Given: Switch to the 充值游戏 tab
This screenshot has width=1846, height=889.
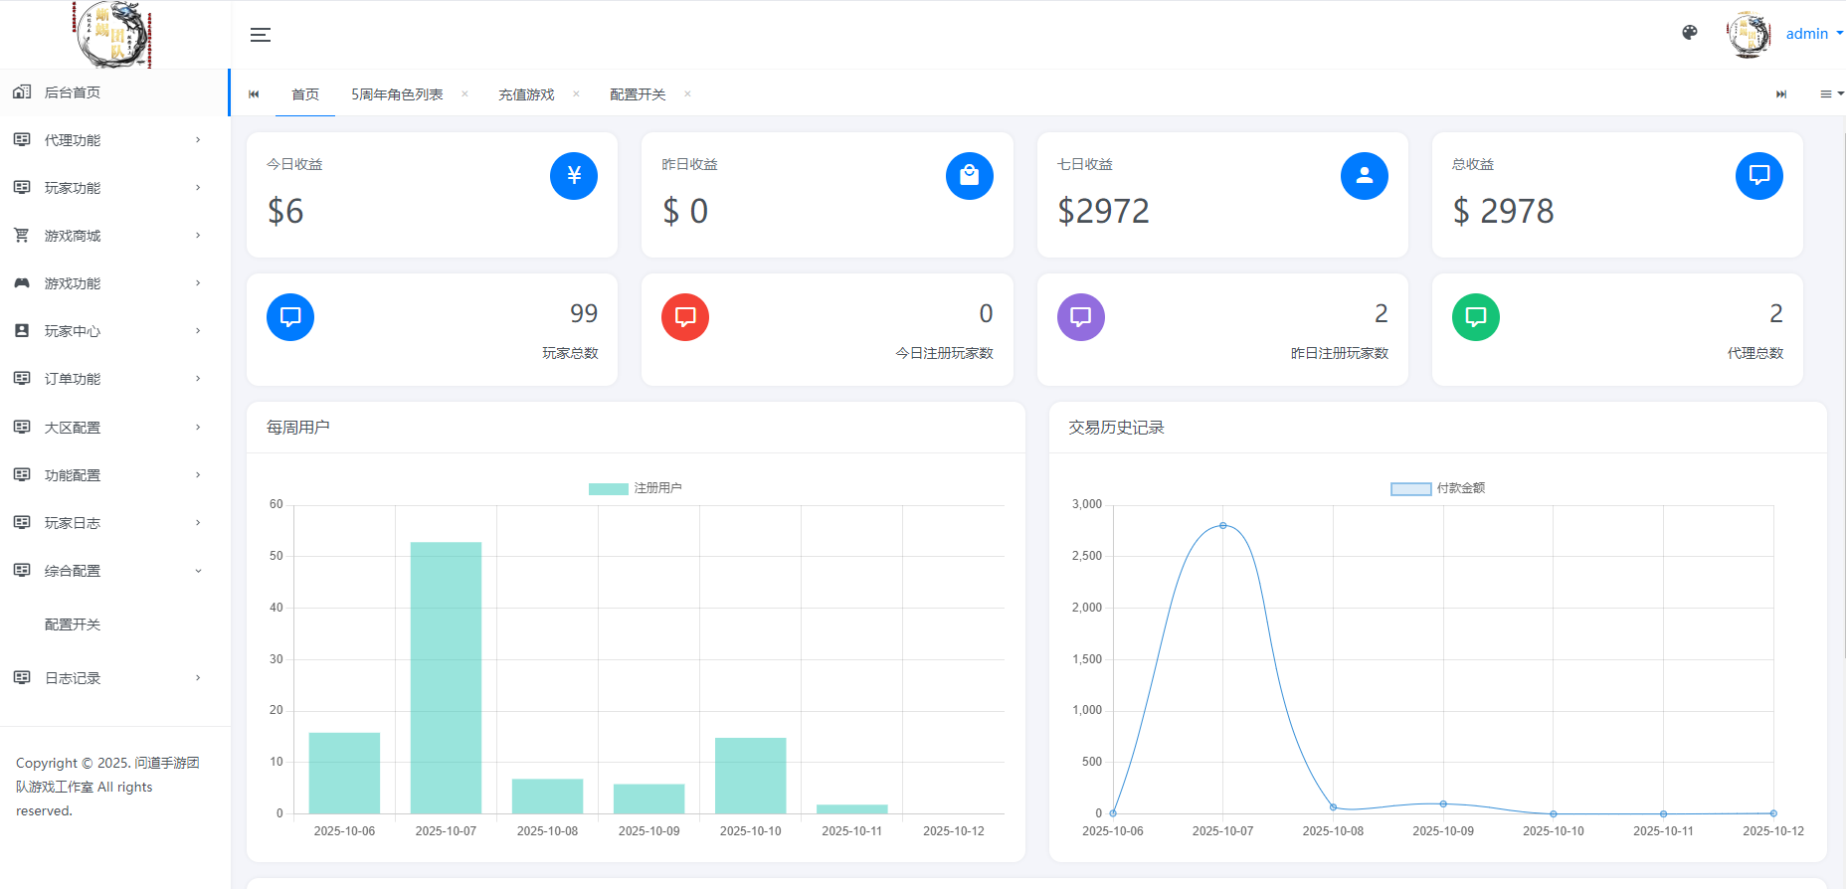Looking at the screenshot, I should point(526,94).
